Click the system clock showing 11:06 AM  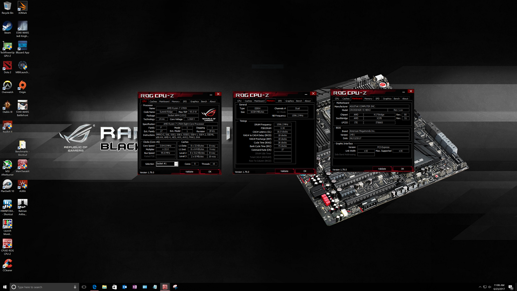coord(499,287)
